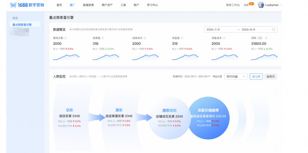Select 重点商家星引擎 in the sidebar

(x=25, y=25)
